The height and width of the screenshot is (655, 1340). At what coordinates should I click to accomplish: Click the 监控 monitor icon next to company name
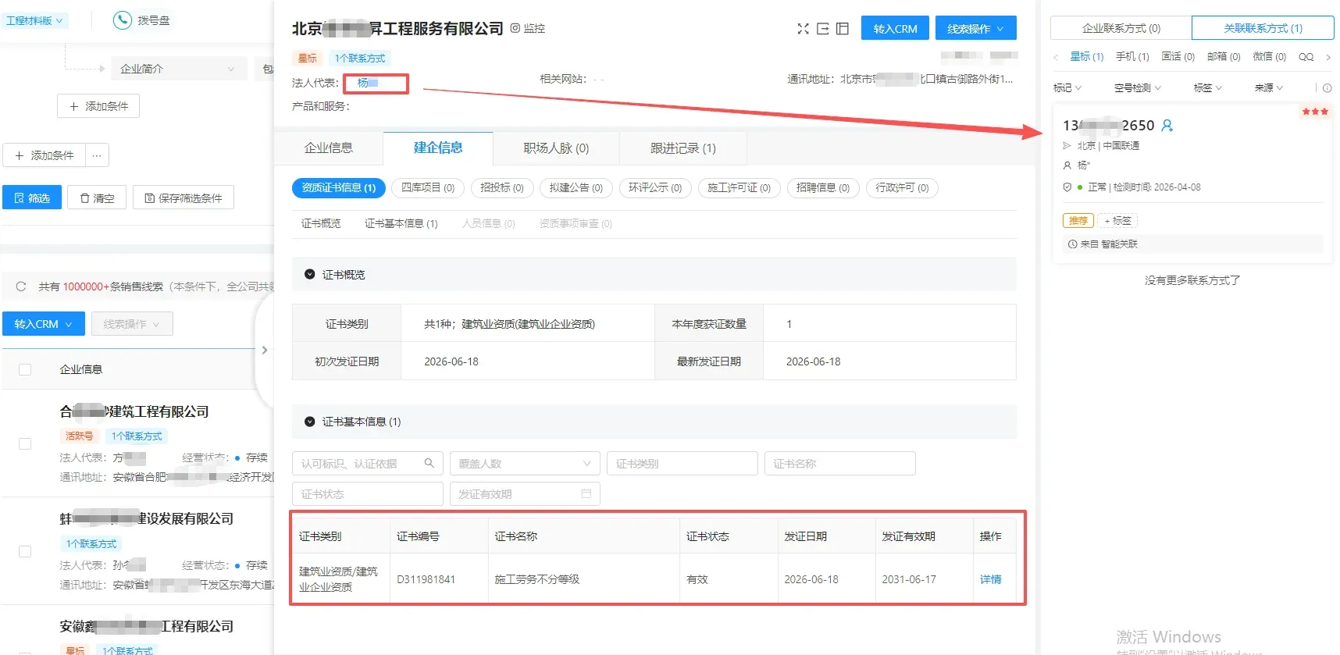point(515,28)
